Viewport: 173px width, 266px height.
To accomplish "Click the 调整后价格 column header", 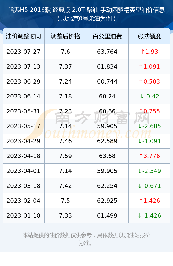I will [x=65, y=36].
